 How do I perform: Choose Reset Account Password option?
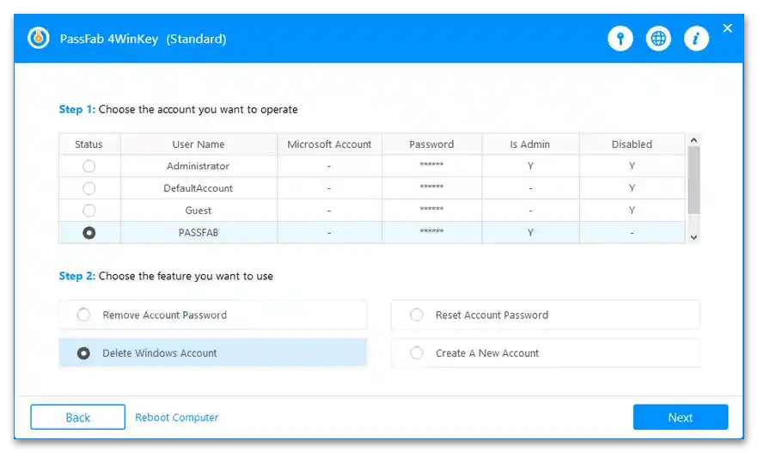[546, 315]
